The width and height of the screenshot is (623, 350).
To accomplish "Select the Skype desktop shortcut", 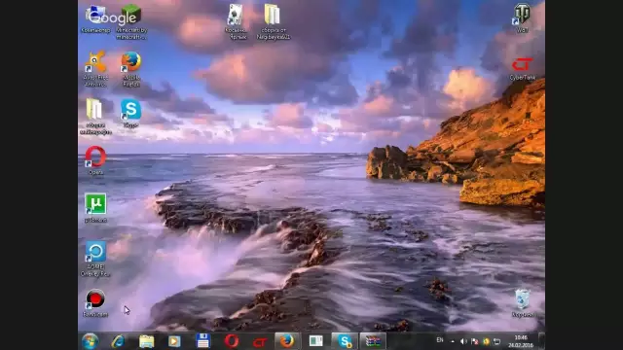I will [130, 113].
